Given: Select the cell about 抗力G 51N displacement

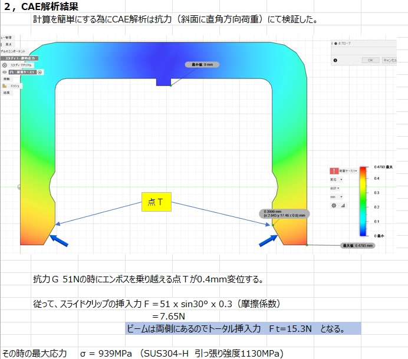Looking at the screenshot, I should click(x=149, y=279).
